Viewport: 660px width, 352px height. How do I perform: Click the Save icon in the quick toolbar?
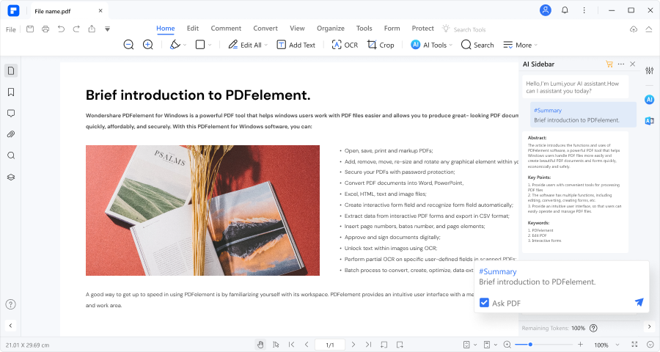pyautogui.click(x=30, y=29)
